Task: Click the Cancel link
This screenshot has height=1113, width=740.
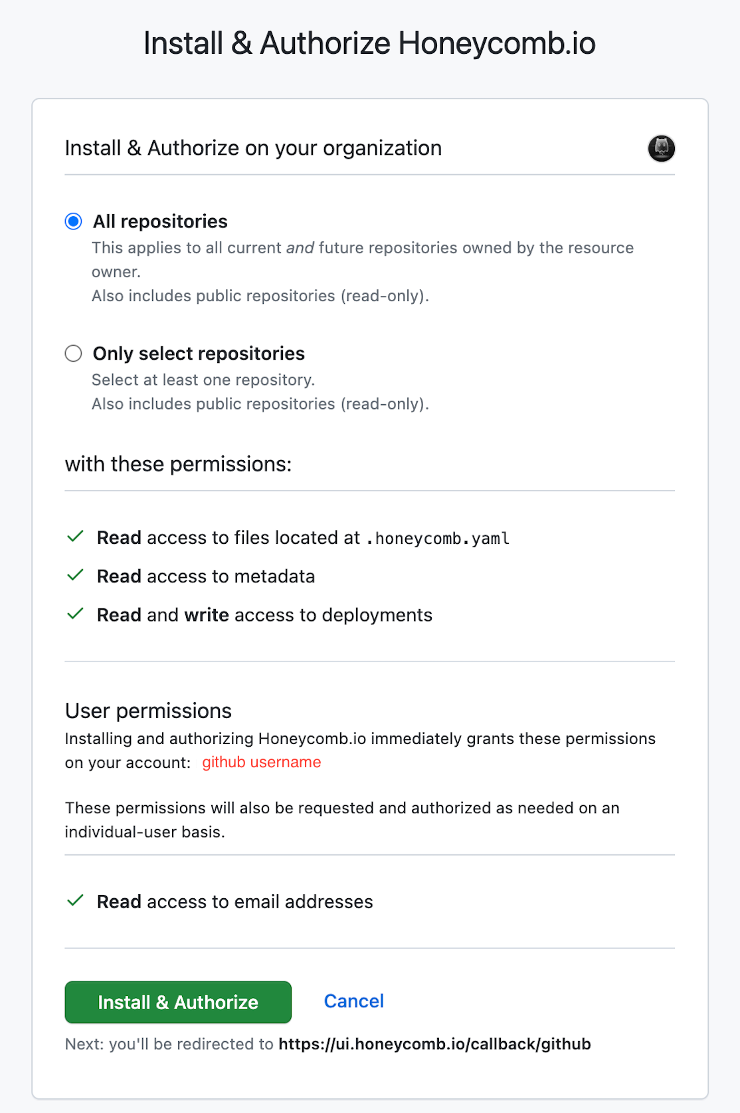Action: (x=353, y=1001)
